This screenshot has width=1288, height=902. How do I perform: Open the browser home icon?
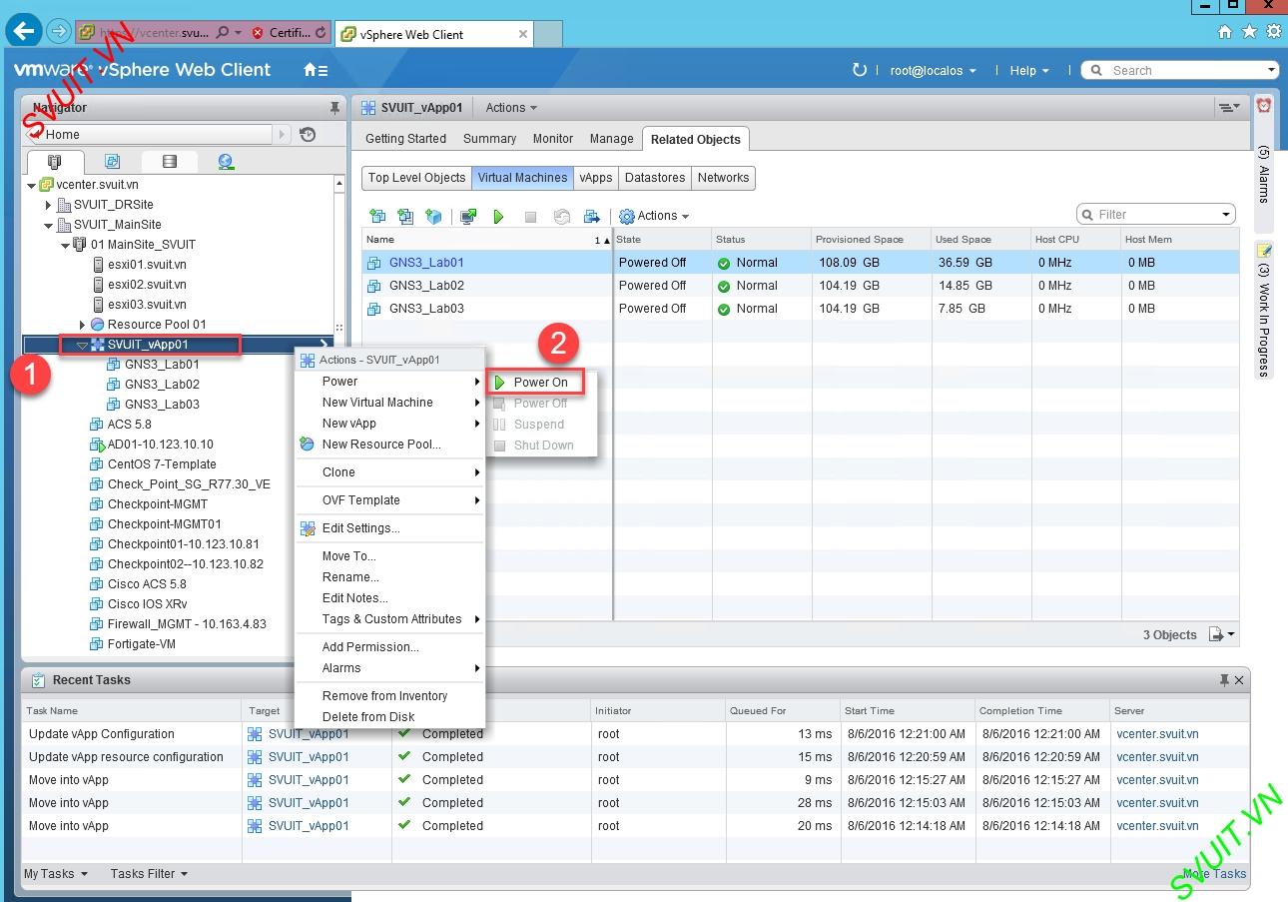pos(1225,32)
